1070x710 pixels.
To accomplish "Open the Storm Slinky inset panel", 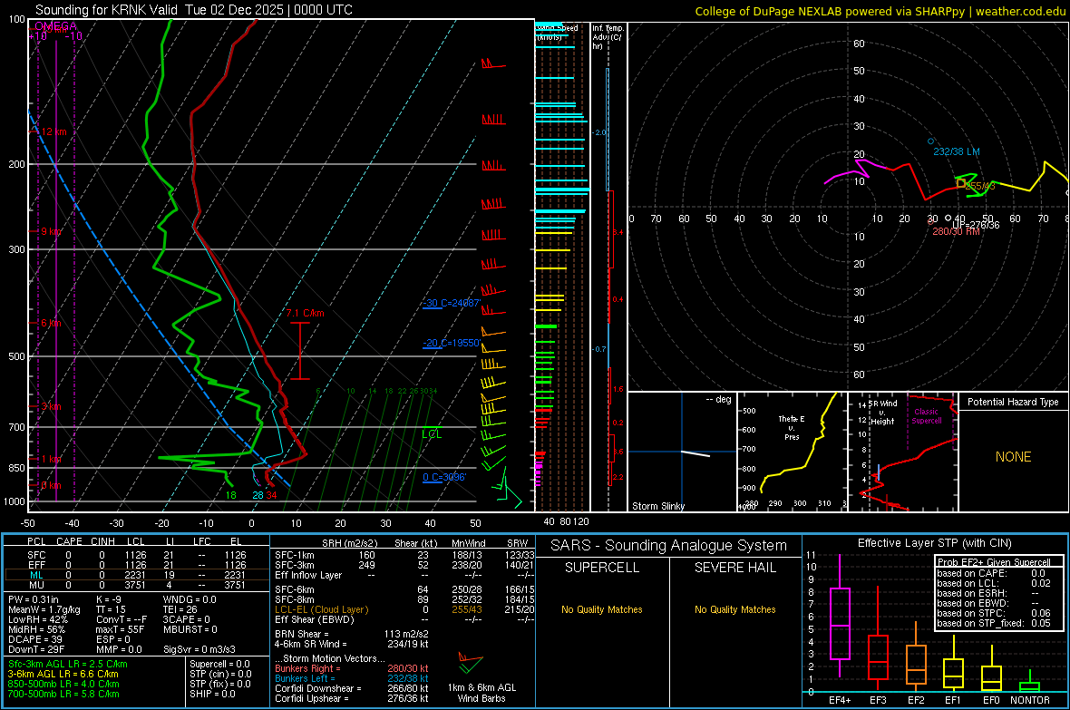I will pyautogui.click(x=682, y=452).
